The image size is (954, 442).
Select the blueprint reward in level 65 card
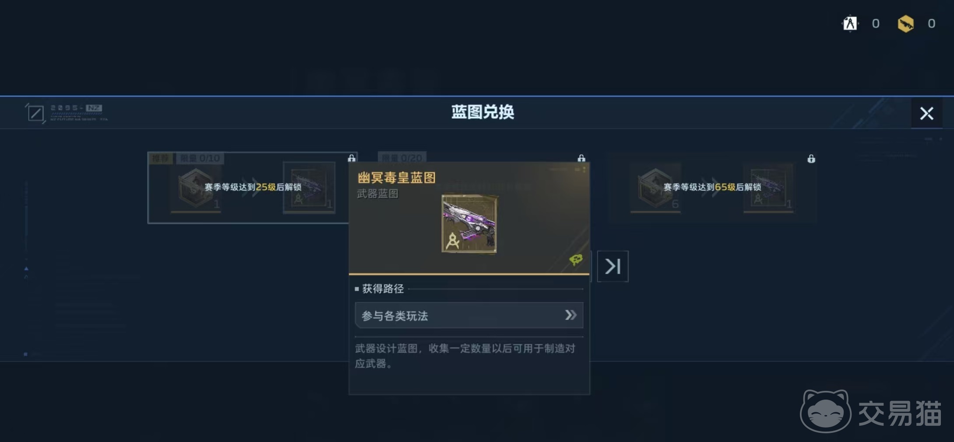coord(769,188)
